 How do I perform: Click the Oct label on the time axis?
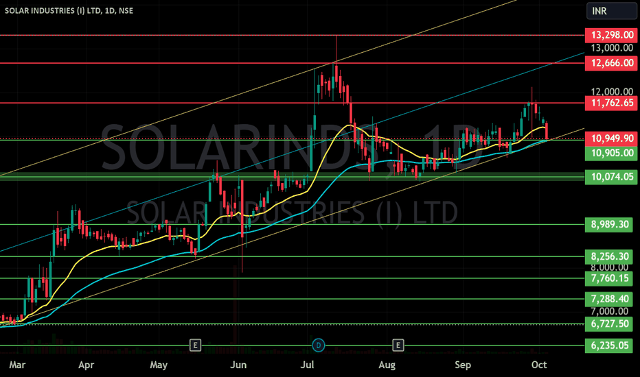point(539,365)
